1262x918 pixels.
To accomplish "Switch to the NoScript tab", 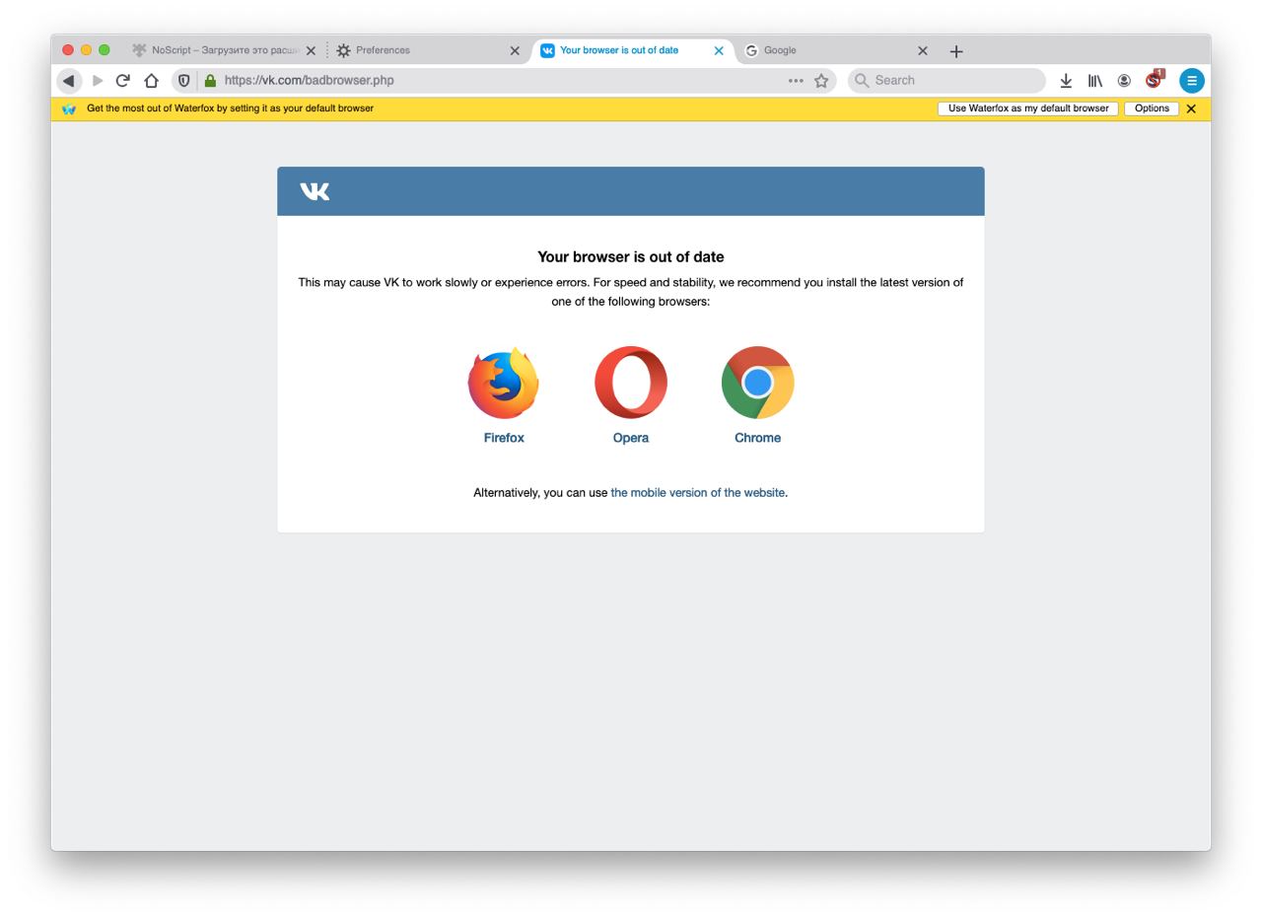I will tap(225, 50).
